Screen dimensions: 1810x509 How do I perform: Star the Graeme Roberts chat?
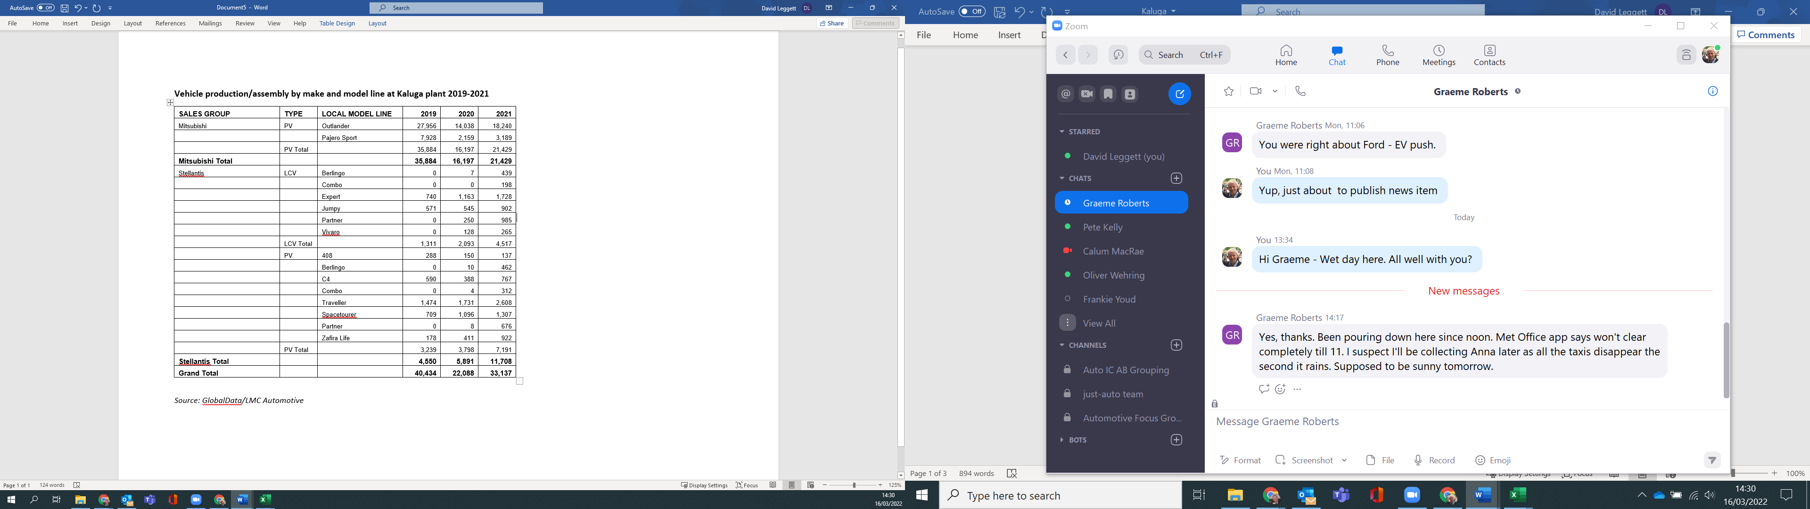[1228, 91]
